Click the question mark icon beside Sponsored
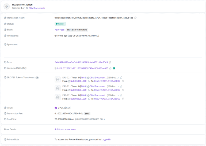 coord(5,45)
